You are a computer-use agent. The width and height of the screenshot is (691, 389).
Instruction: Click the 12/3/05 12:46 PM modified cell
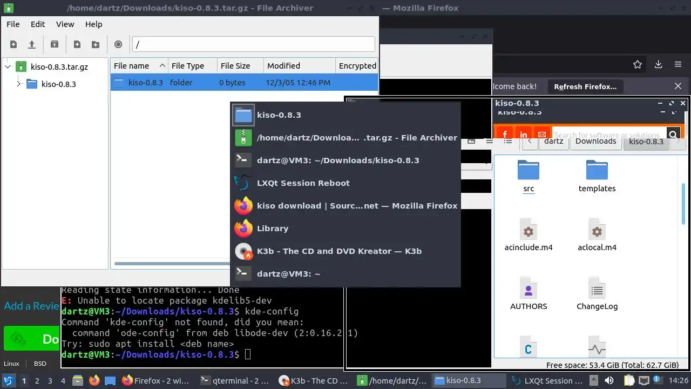[x=298, y=83]
